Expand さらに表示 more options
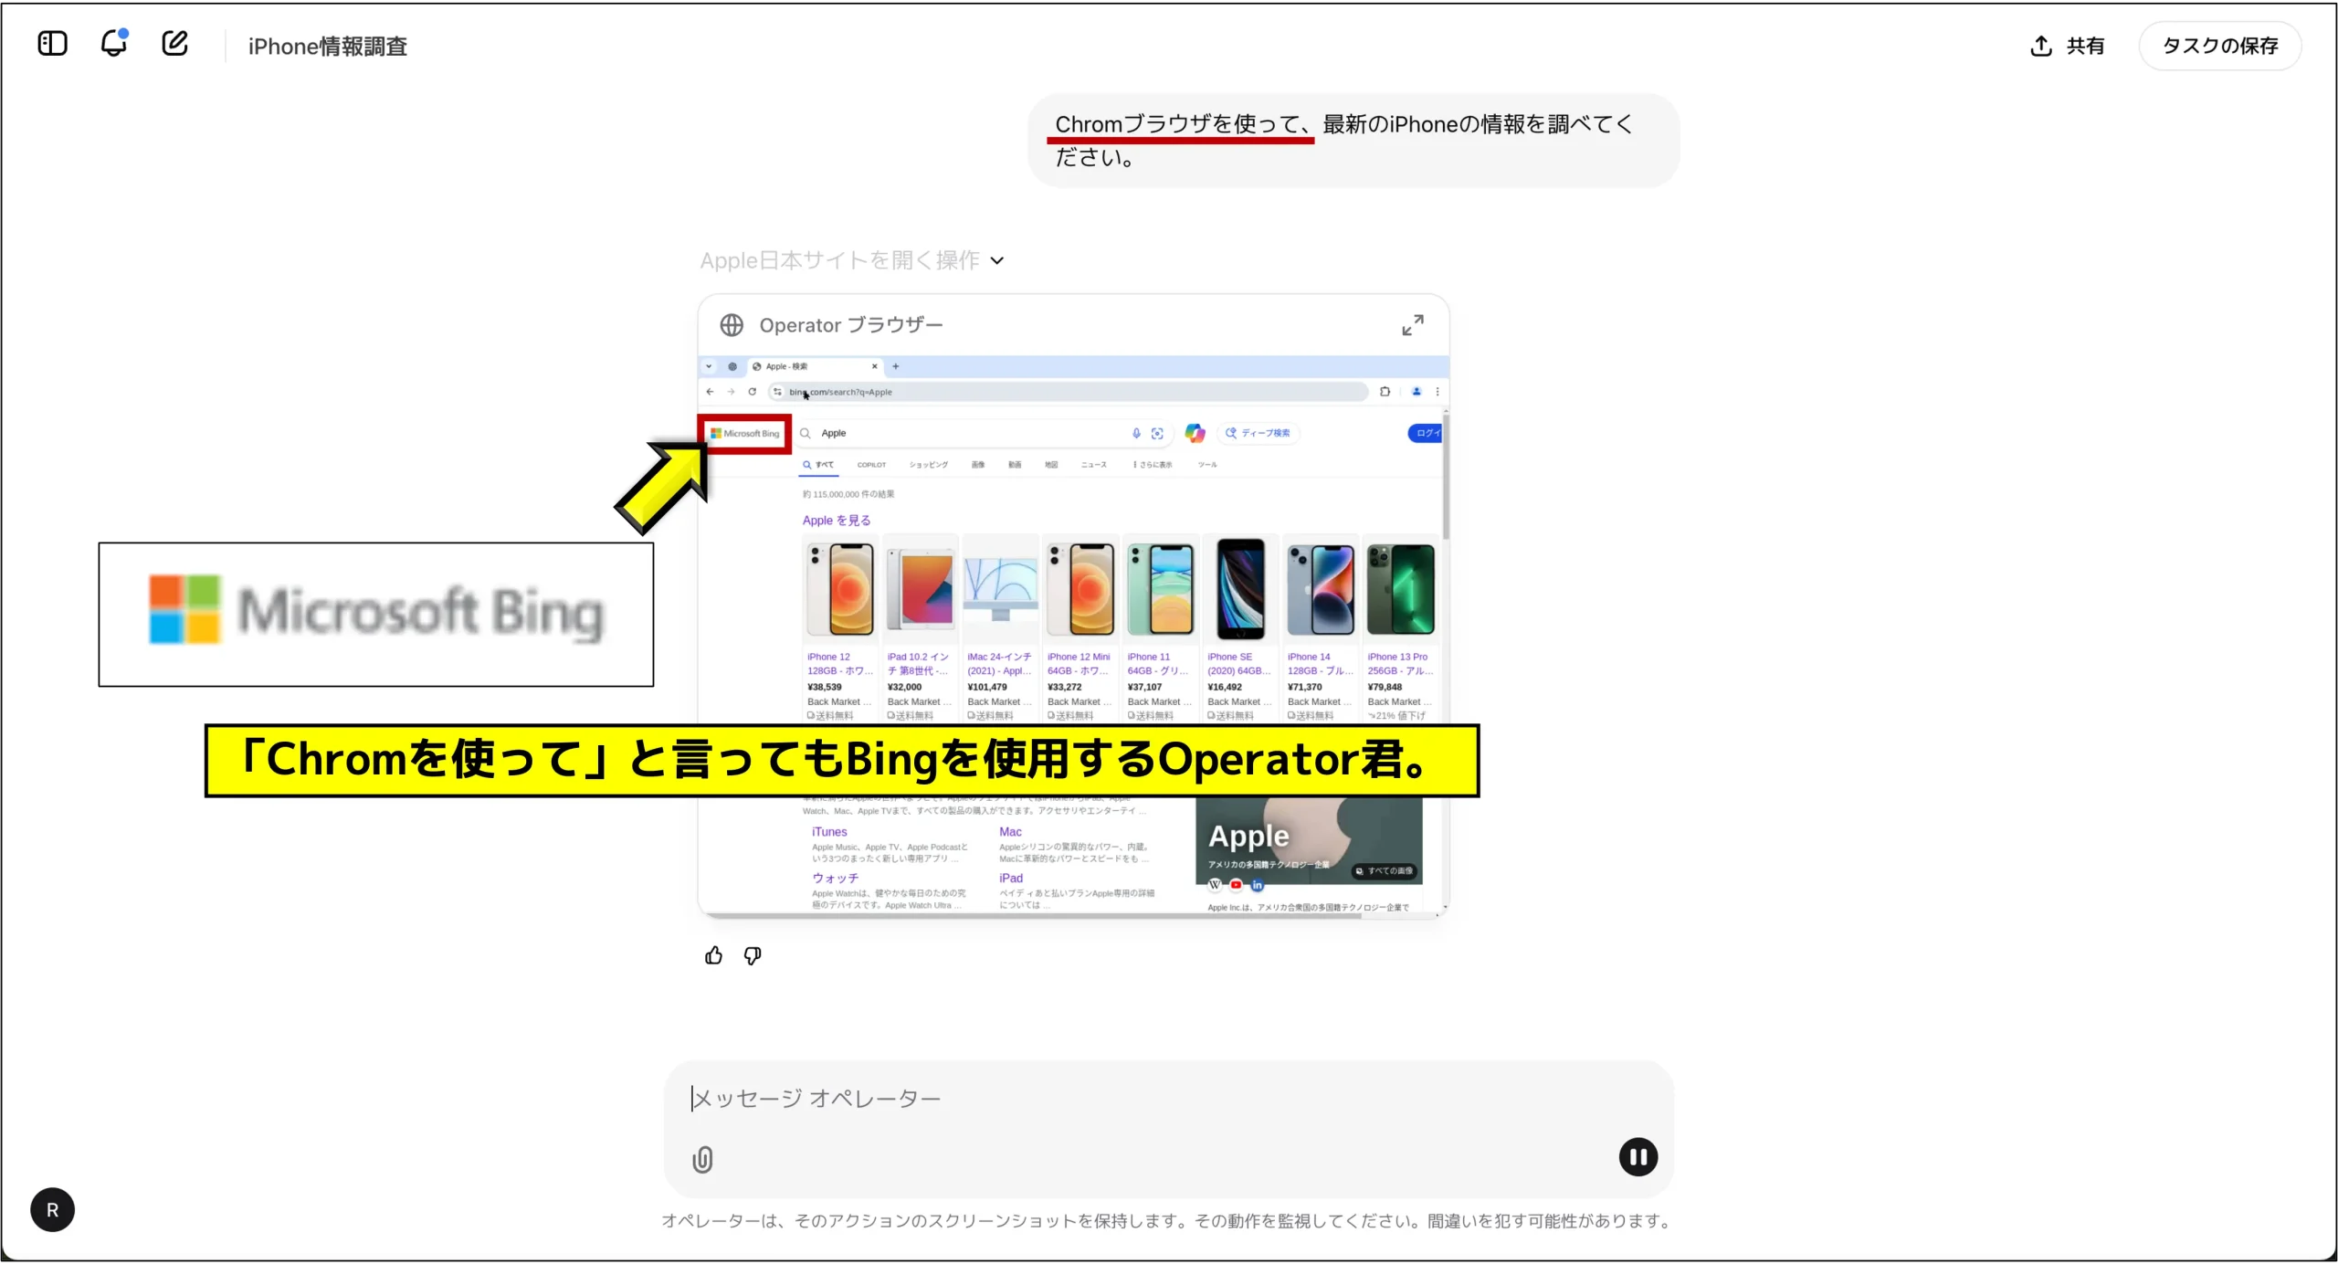Screen dimensions: 2338x1264 [1153, 465]
